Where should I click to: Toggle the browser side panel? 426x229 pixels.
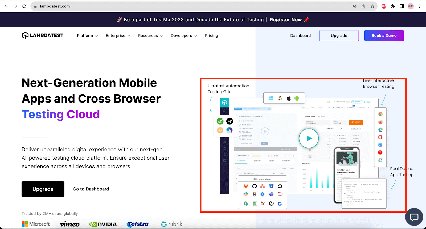pos(402,6)
